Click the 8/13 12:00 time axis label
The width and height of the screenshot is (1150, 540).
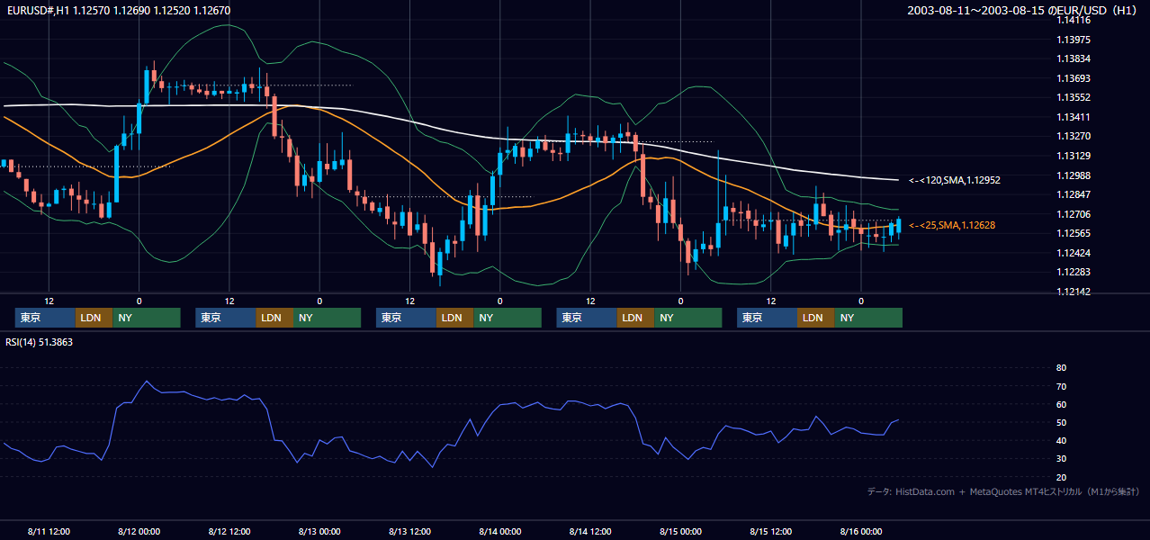[x=409, y=531]
